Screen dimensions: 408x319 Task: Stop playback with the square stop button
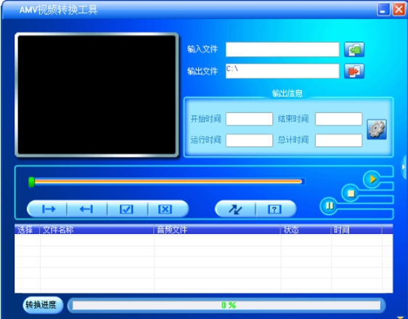click(351, 193)
